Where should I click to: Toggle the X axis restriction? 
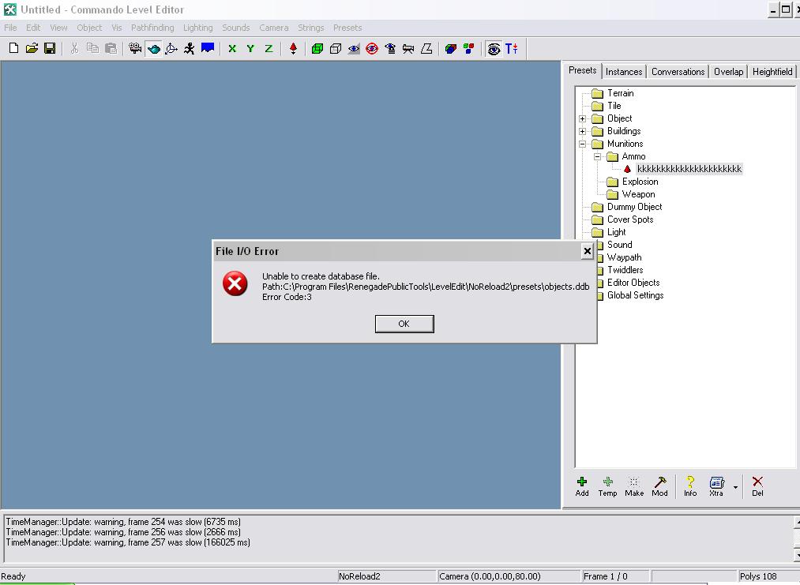click(232, 48)
